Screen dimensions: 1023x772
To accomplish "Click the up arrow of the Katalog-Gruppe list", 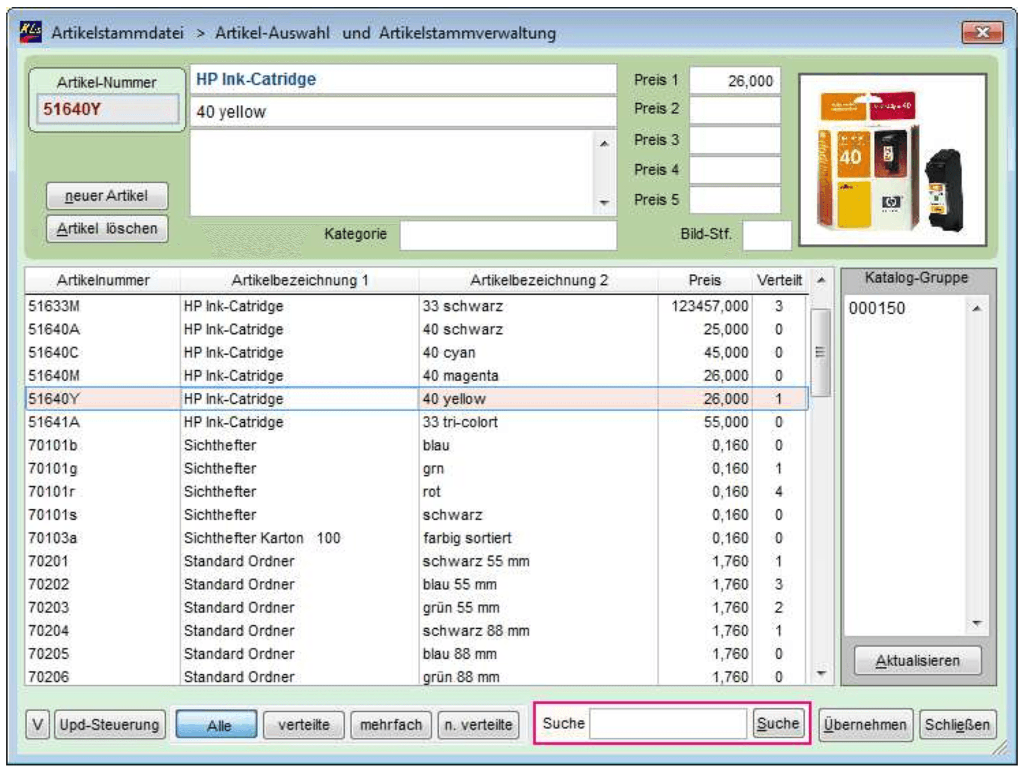I will (977, 308).
